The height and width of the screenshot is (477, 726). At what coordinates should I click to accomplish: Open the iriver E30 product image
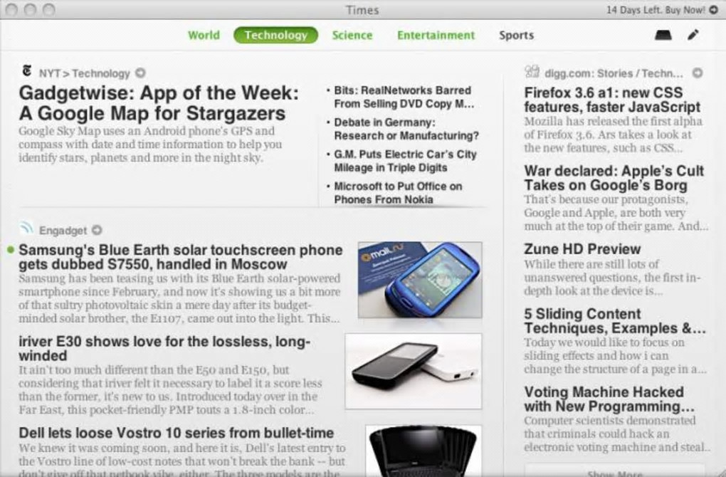pos(414,372)
